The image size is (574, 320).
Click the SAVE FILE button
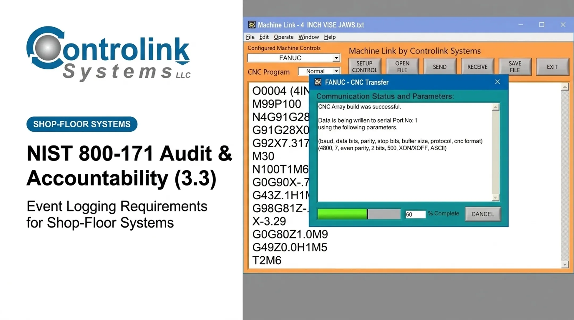[515, 67]
